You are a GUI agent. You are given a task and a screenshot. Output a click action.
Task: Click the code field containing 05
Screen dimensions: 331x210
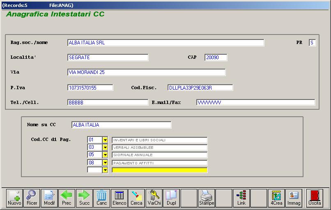(95, 155)
